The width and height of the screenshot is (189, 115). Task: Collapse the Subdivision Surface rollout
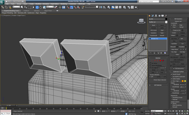click(x=178, y=72)
